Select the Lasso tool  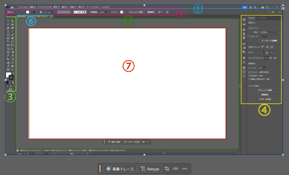[x=12, y=24]
